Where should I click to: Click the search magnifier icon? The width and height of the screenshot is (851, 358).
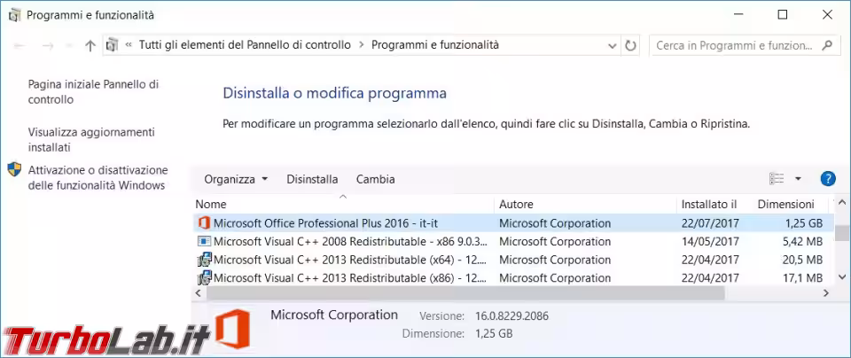point(828,45)
